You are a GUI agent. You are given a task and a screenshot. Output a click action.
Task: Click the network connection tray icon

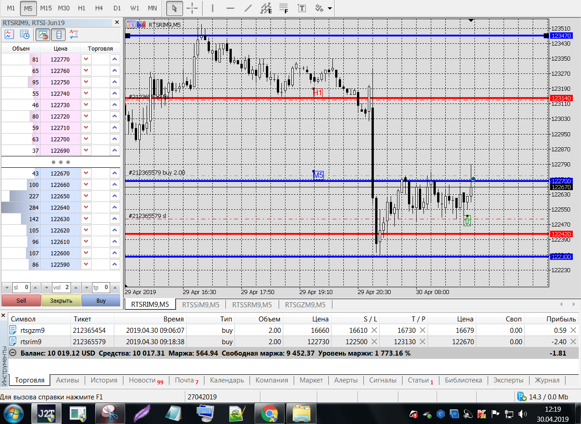(509, 414)
